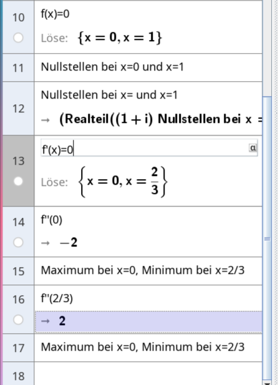This screenshot has height=385, width=278.
Task: Click the f'(x)=0 input field
Action: click(149, 148)
